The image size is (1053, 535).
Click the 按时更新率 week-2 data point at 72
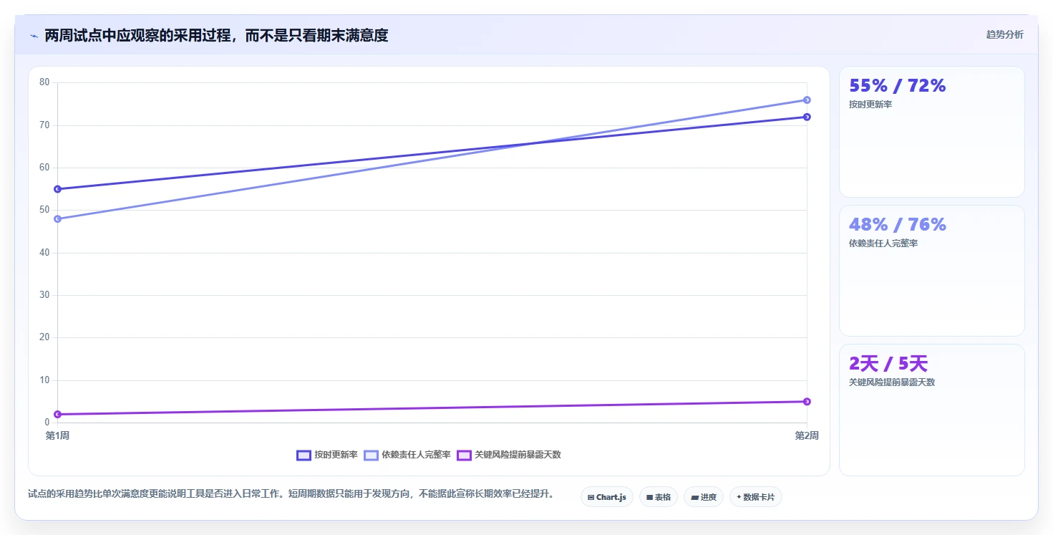pos(807,117)
